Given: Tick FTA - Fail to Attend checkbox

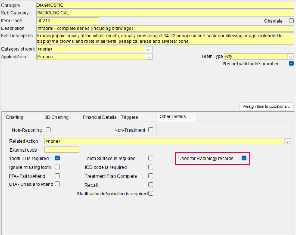Looking at the screenshot, I should coord(57,176).
